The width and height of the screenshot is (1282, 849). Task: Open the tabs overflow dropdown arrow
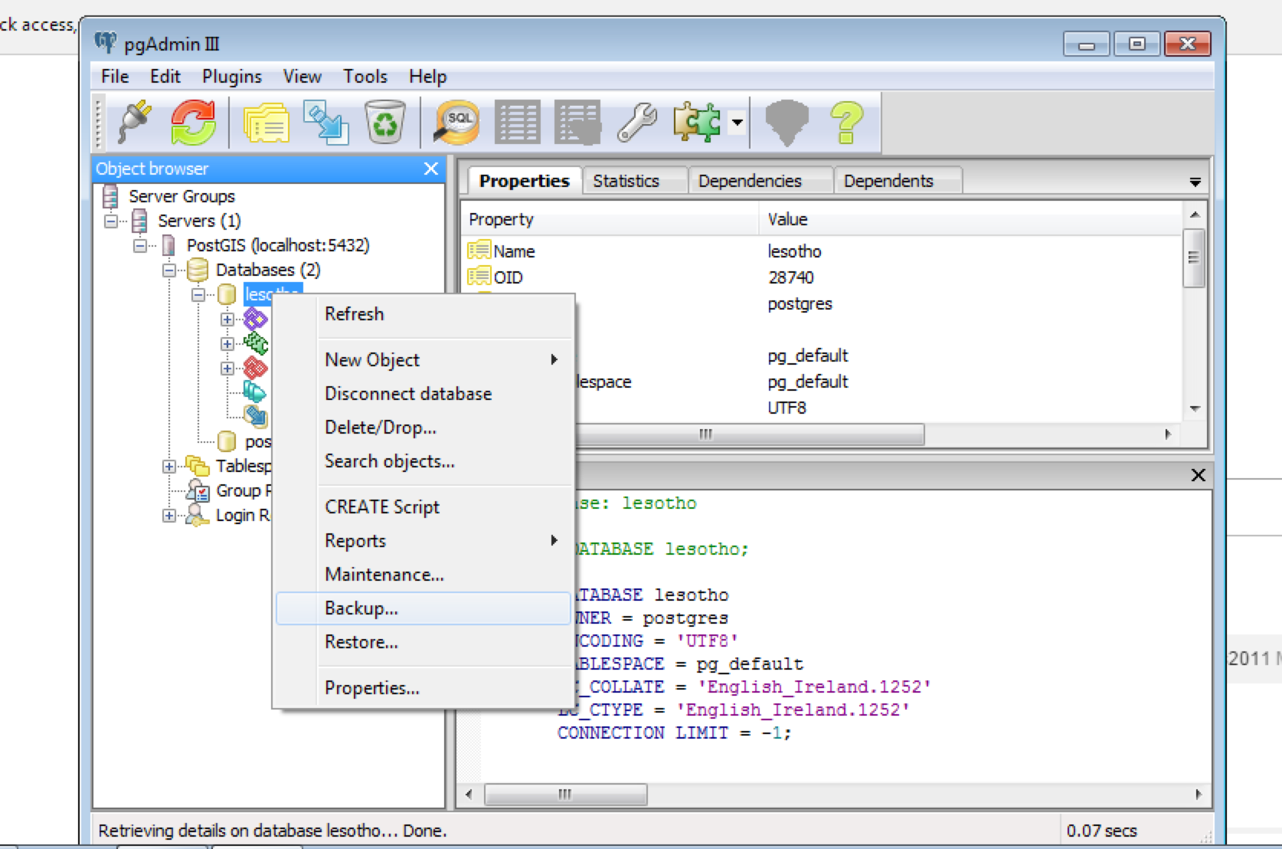point(1195,182)
